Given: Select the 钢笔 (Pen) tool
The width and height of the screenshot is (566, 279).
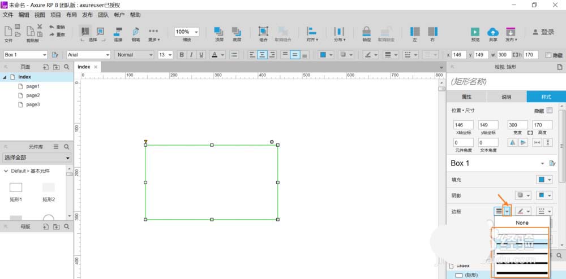Looking at the screenshot, I should point(136,32).
